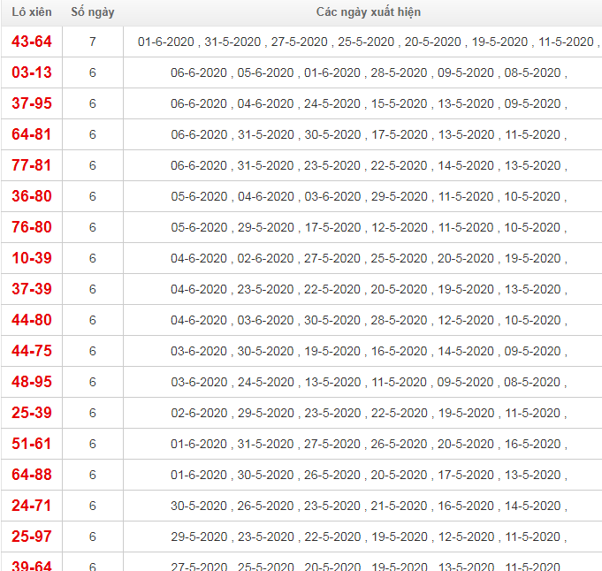The width and height of the screenshot is (602, 571).
Task: Select the lô xiên pair 48-95
Action: coord(32,382)
